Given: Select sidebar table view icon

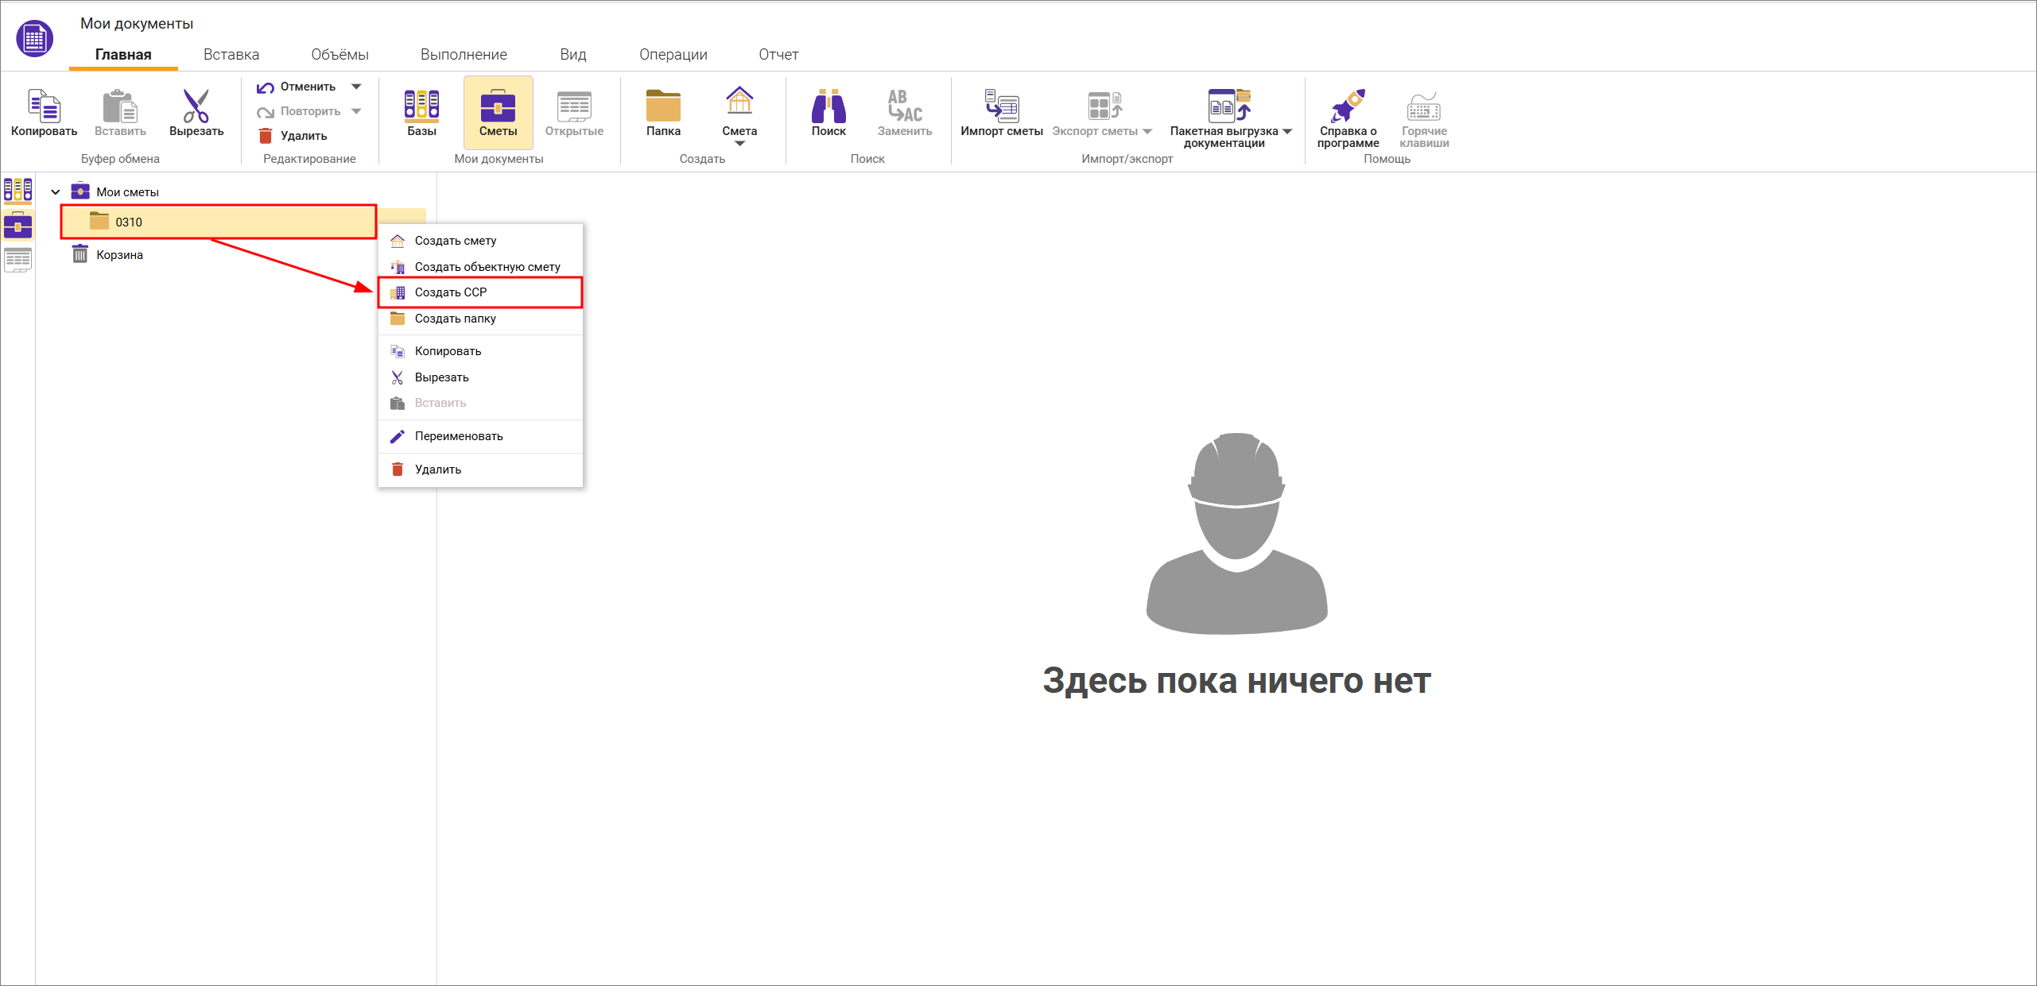Looking at the screenshot, I should coord(17,260).
